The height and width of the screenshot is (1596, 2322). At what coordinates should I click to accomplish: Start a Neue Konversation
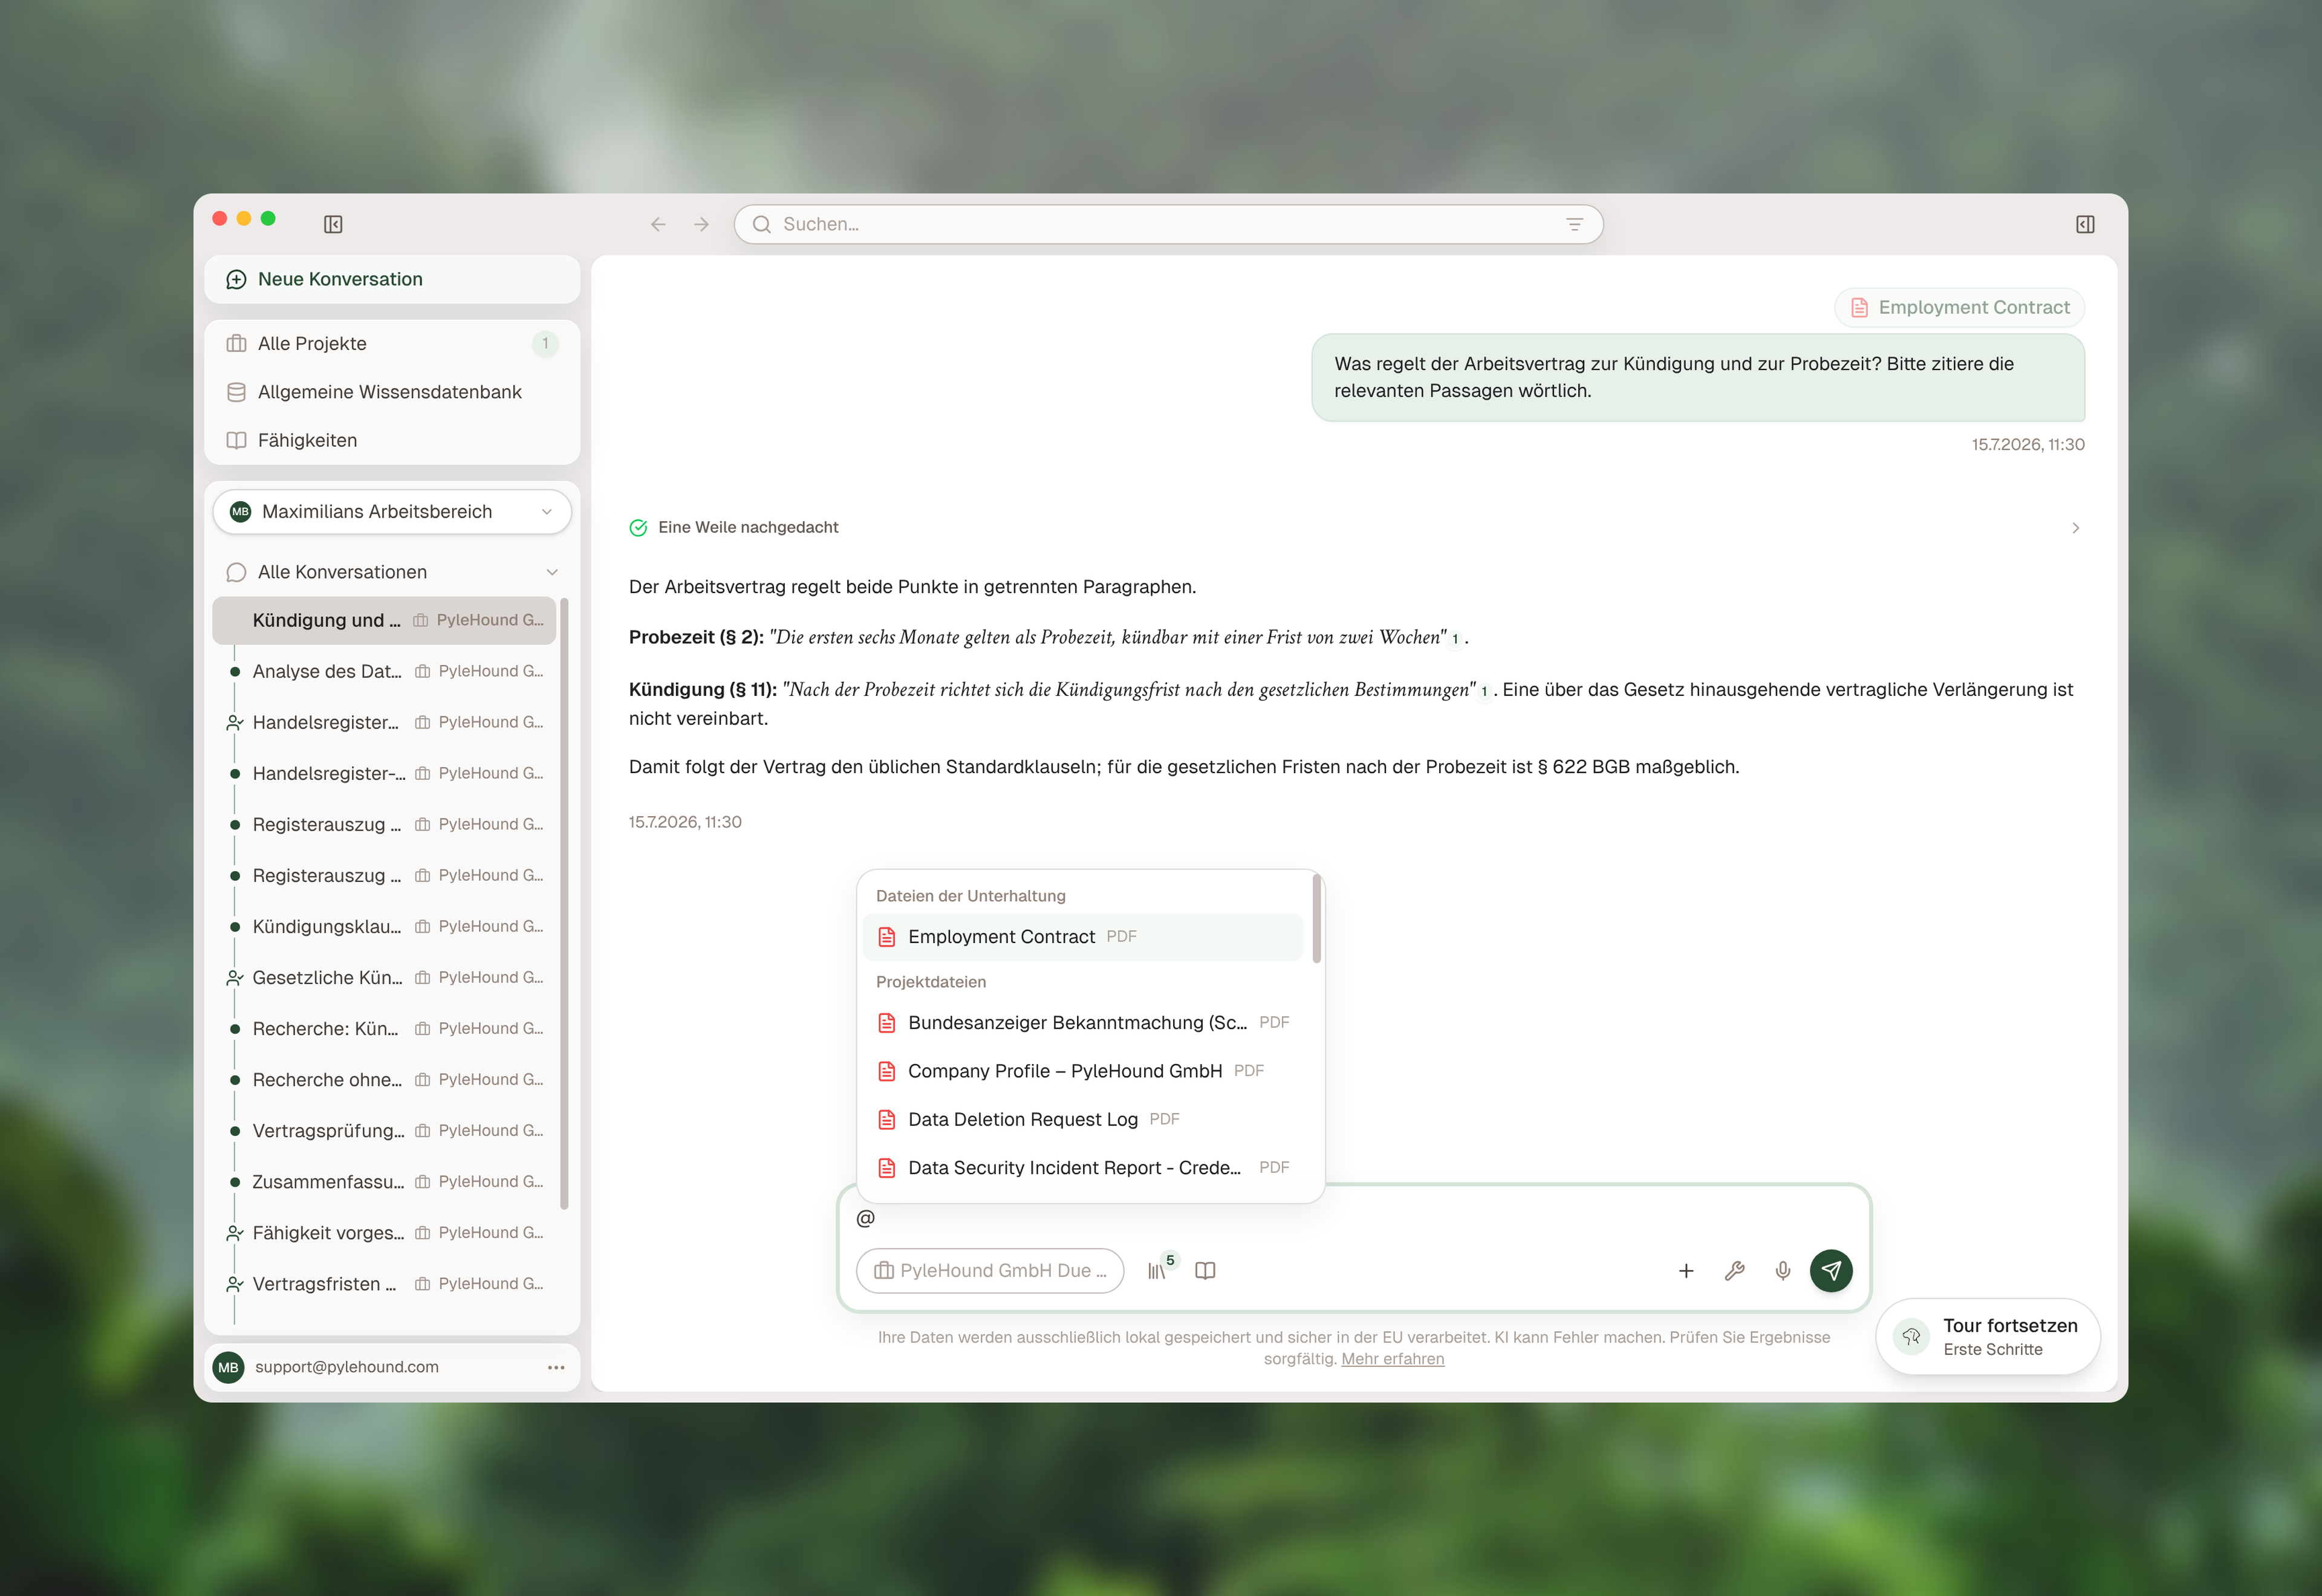(392, 279)
